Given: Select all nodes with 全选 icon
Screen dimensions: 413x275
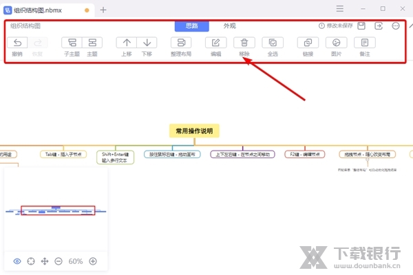Looking at the screenshot, I should [x=273, y=43].
